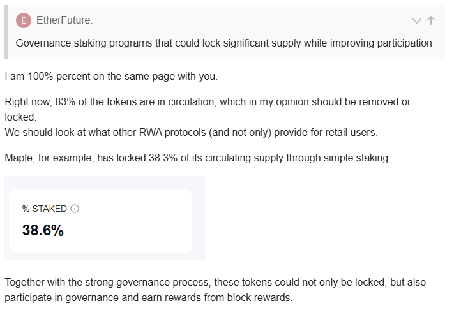
Task: Click the "I am 100% percent" sentence
Action: point(111,77)
